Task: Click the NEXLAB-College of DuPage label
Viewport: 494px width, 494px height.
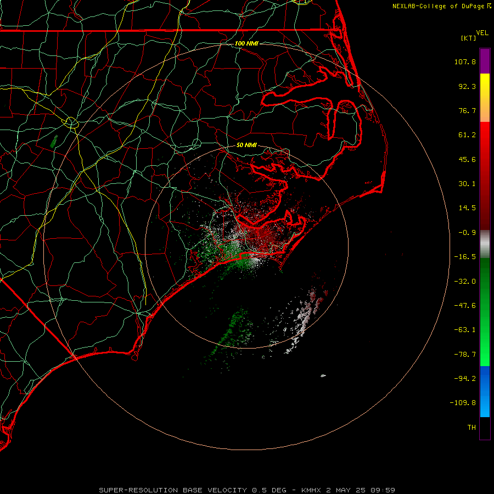Action: [442, 6]
